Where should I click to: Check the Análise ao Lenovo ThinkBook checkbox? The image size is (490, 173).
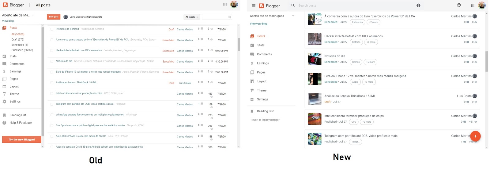pos(52,83)
